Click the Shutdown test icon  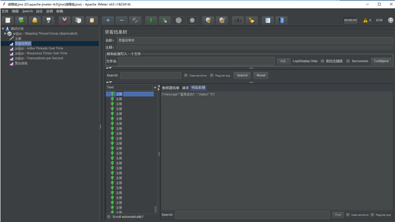click(192, 20)
